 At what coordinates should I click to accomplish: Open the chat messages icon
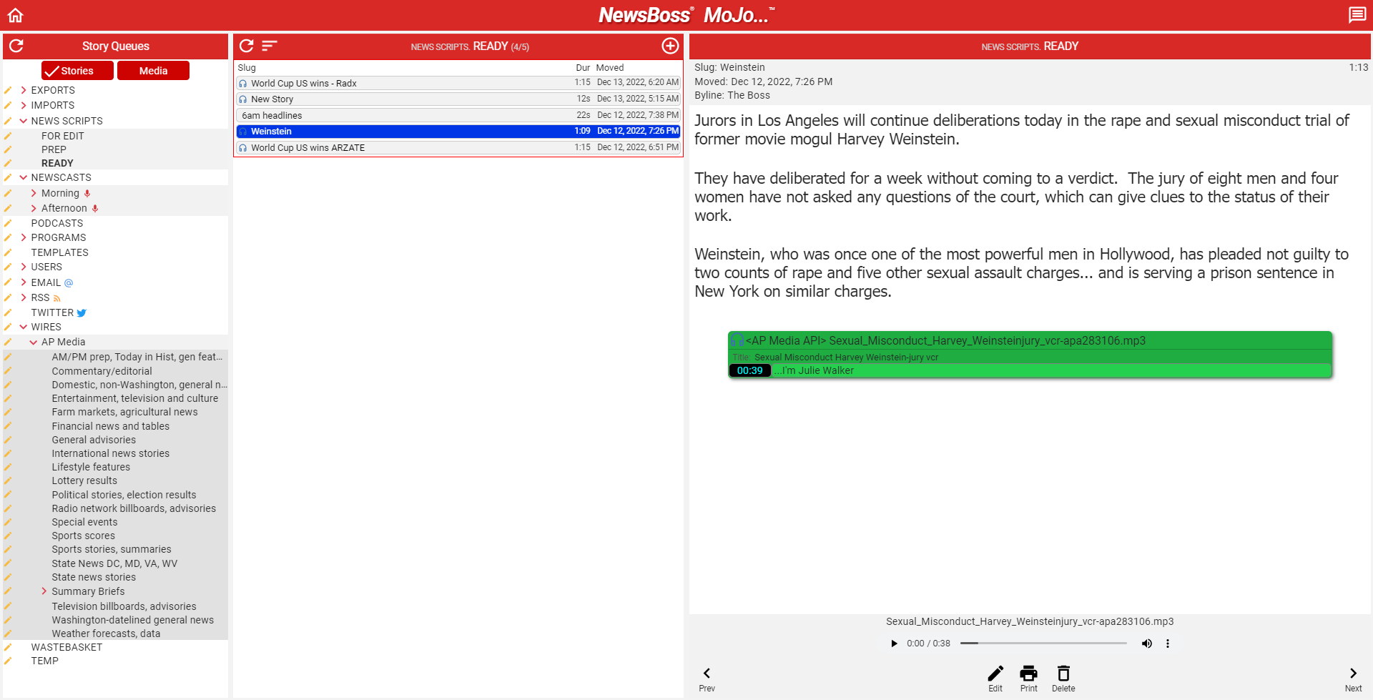[1357, 15]
